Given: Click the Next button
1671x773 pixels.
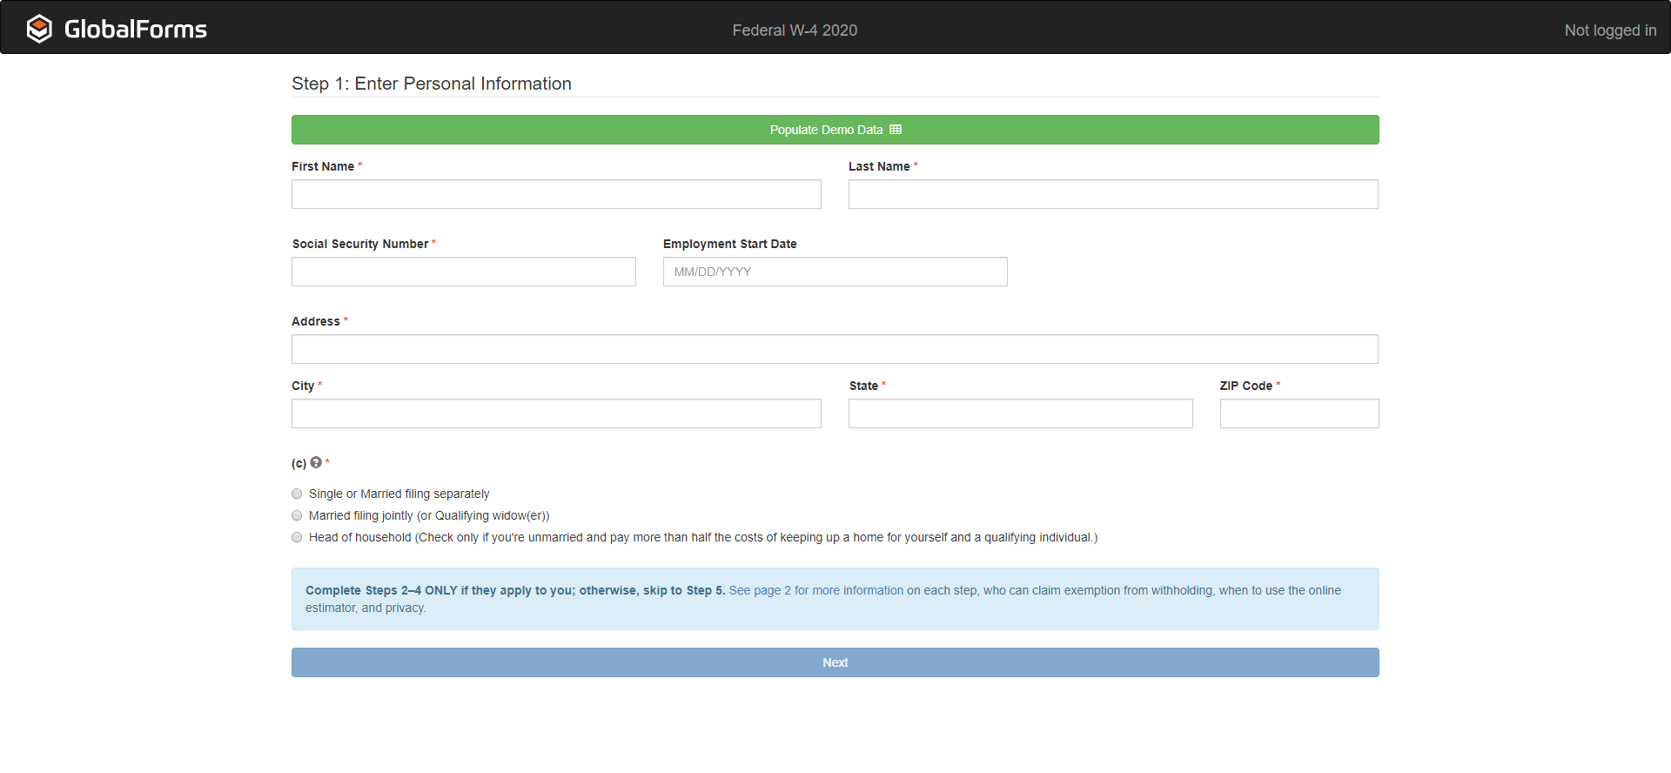Looking at the screenshot, I should click(x=835, y=662).
